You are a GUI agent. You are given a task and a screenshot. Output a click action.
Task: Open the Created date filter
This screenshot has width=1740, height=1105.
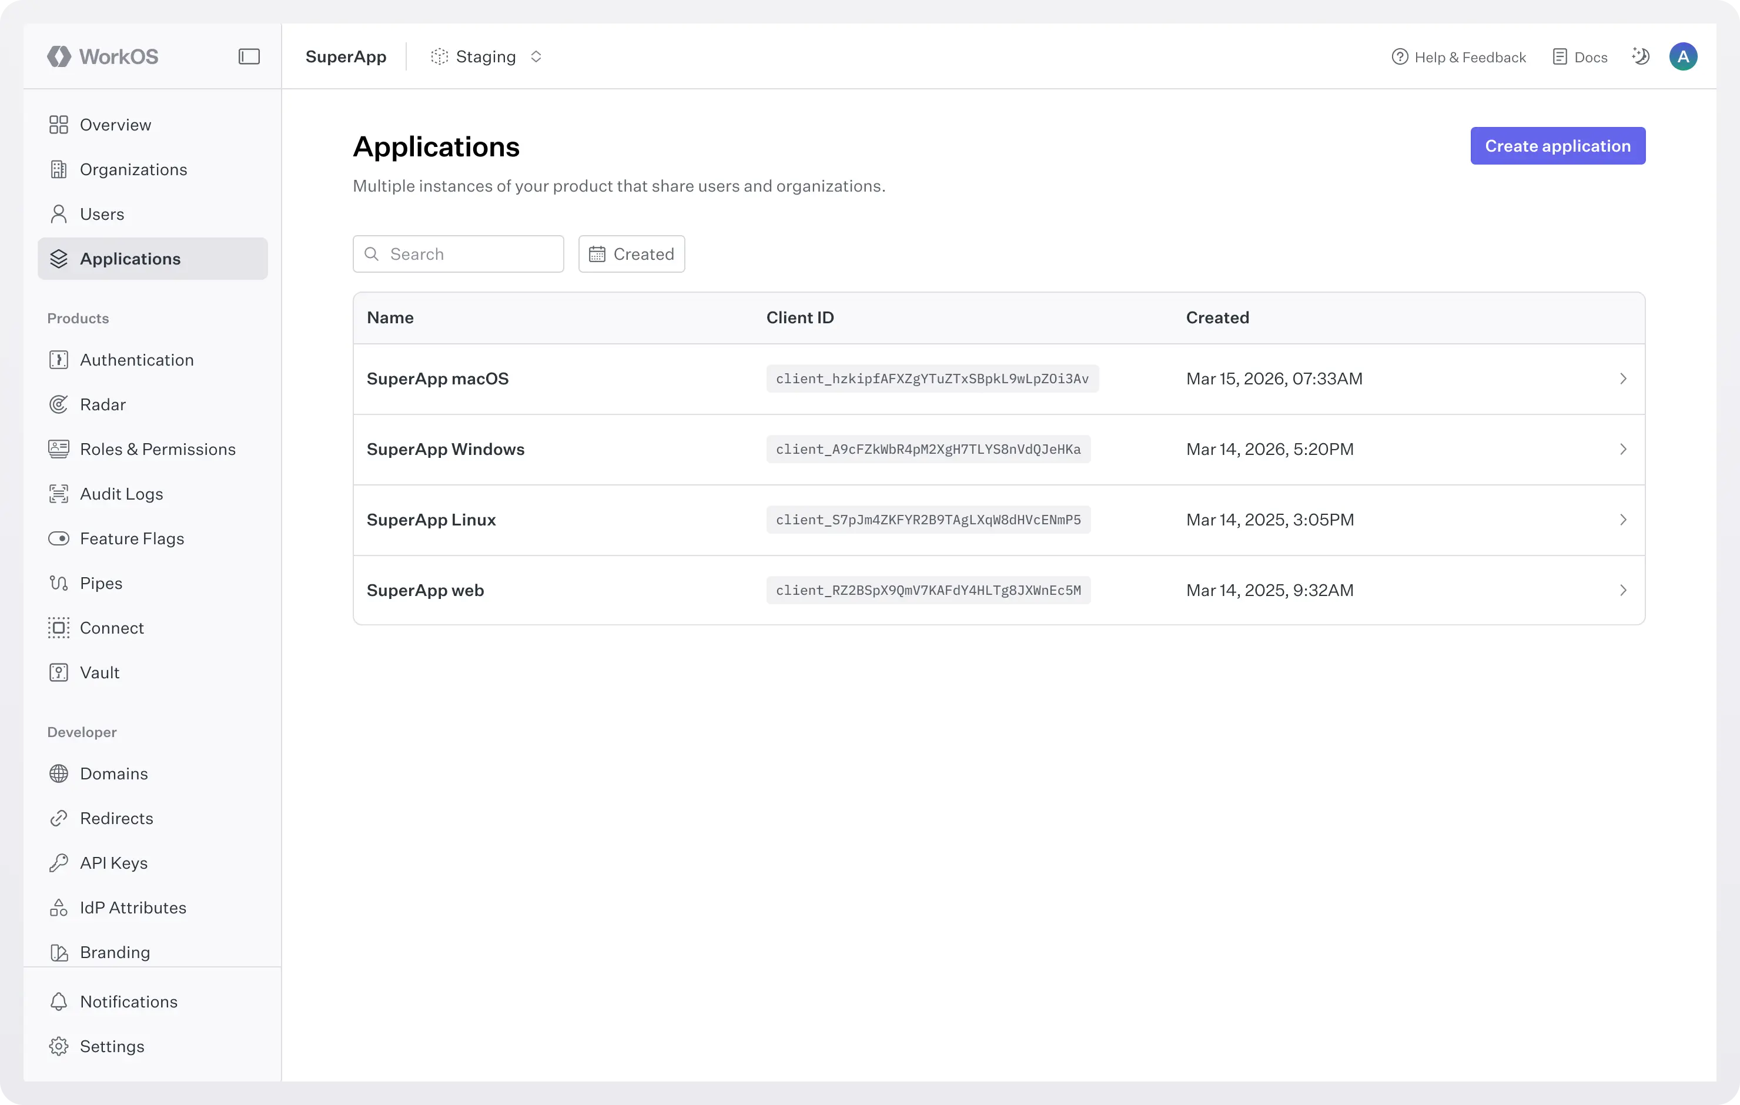(x=631, y=254)
